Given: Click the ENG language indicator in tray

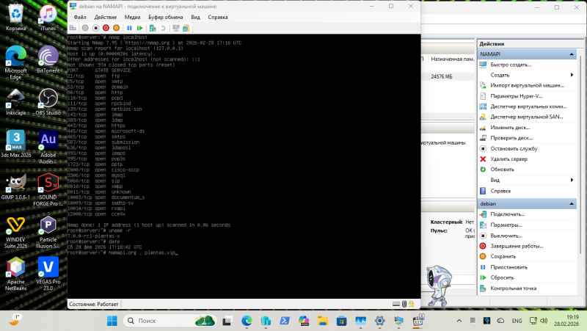Looking at the screenshot, I should tap(517, 321).
